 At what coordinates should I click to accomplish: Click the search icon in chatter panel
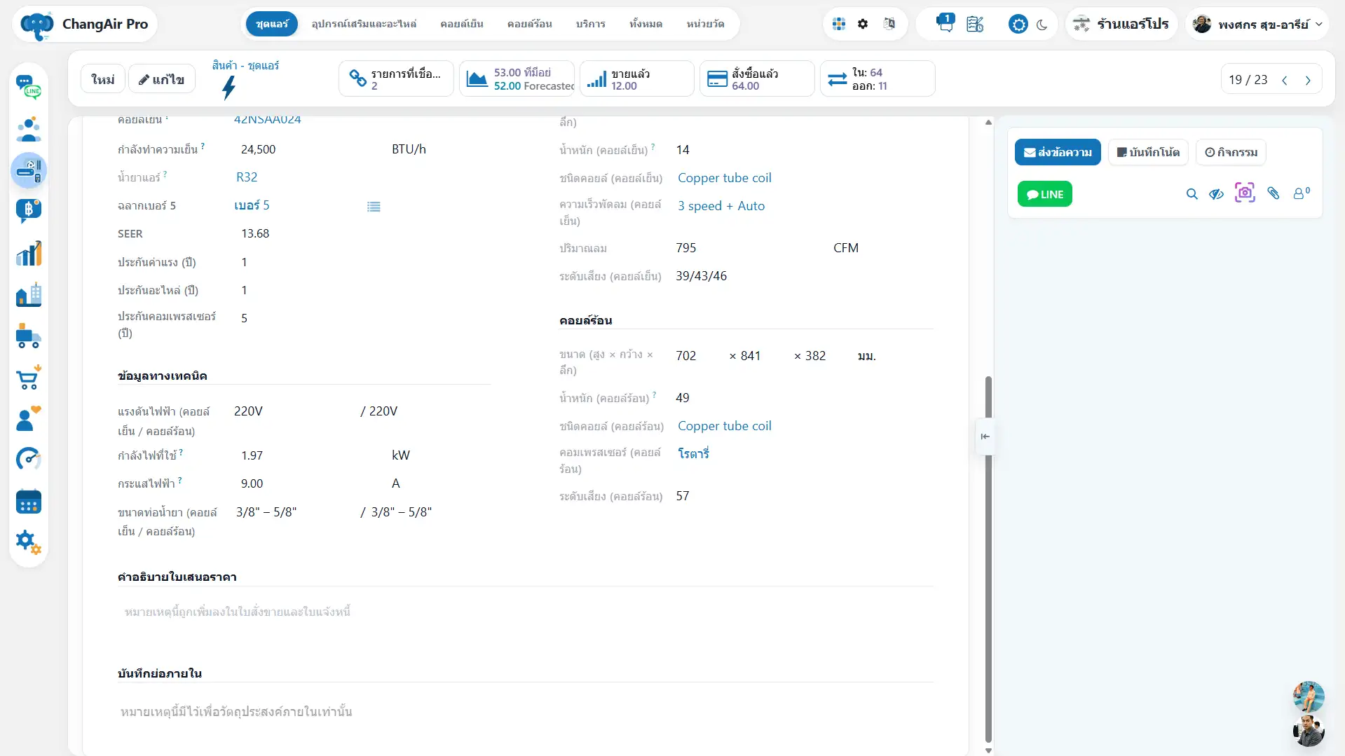pyautogui.click(x=1192, y=194)
